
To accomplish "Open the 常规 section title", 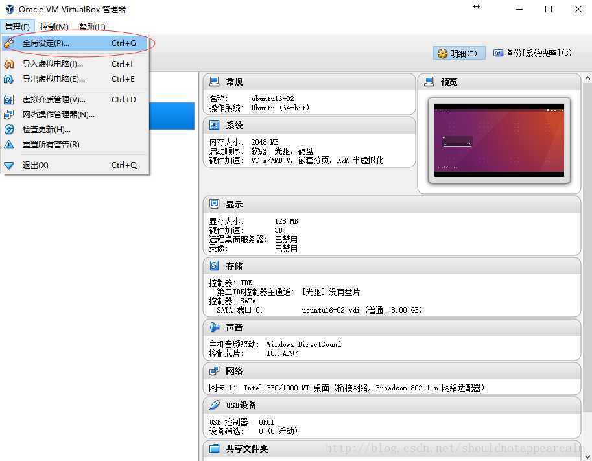I will pos(234,82).
